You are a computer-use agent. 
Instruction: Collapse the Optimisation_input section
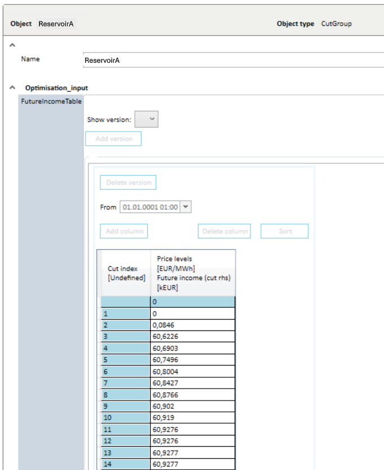point(12,88)
